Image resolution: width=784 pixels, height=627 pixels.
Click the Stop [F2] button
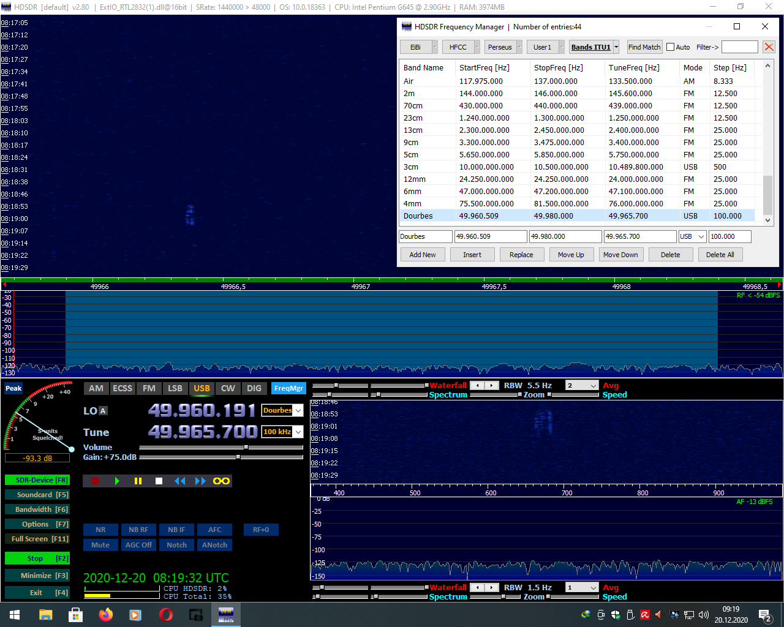(x=37, y=558)
